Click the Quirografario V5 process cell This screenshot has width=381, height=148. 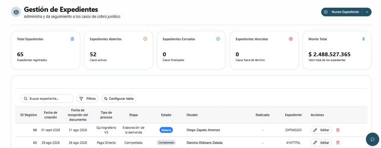click(106, 130)
